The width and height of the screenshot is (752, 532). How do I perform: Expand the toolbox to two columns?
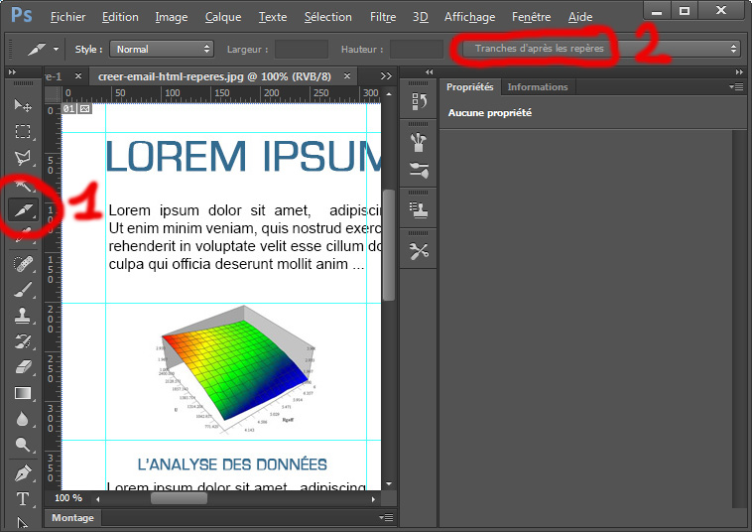(x=13, y=71)
